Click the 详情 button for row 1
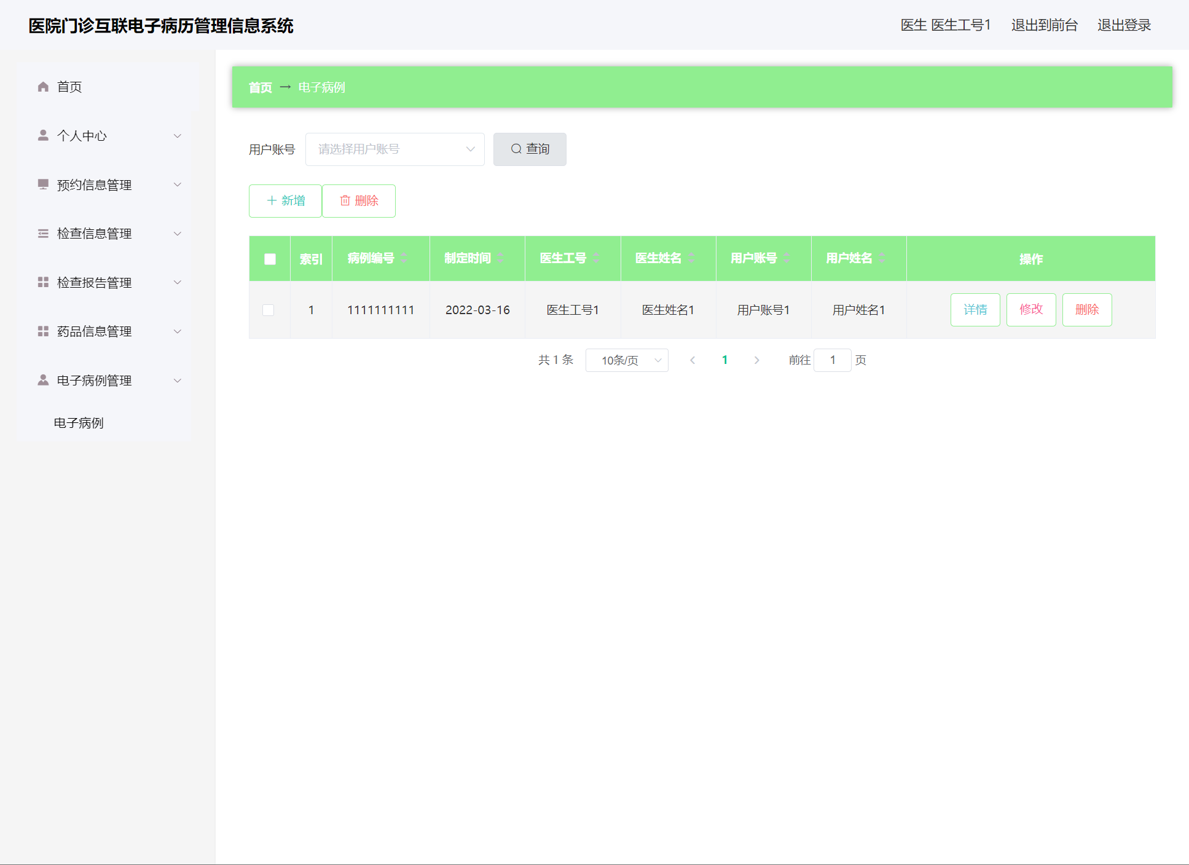1189x865 pixels. click(975, 310)
